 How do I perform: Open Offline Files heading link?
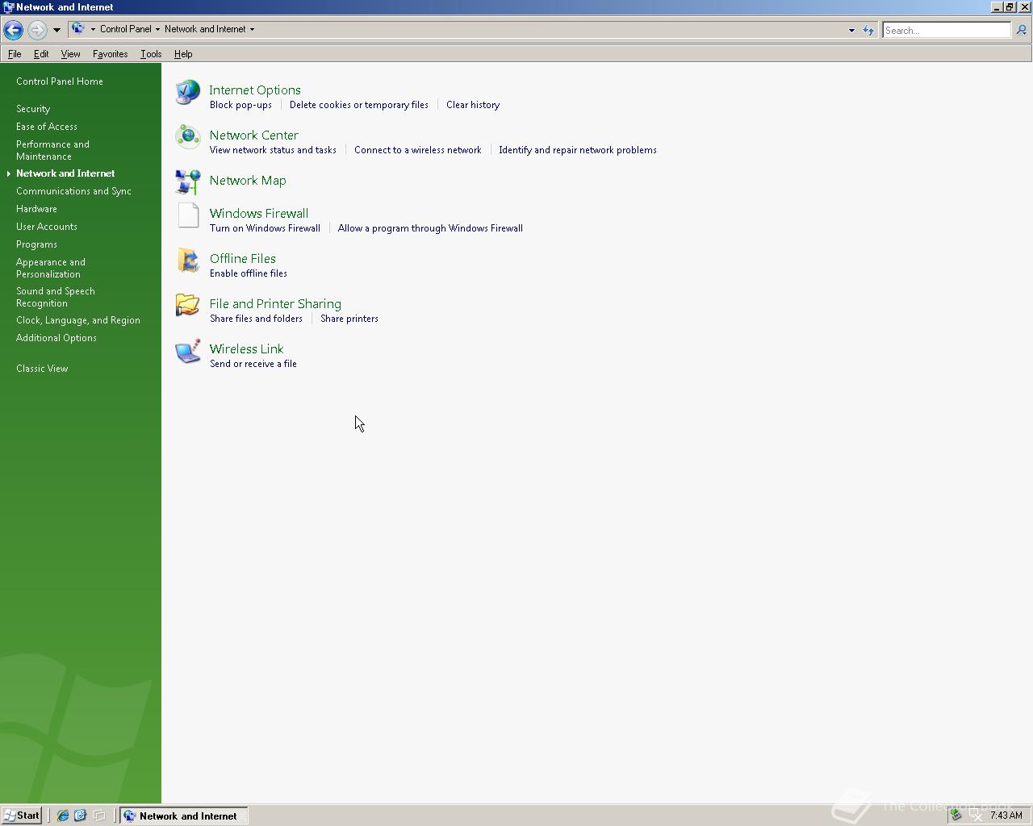[x=243, y=259]
